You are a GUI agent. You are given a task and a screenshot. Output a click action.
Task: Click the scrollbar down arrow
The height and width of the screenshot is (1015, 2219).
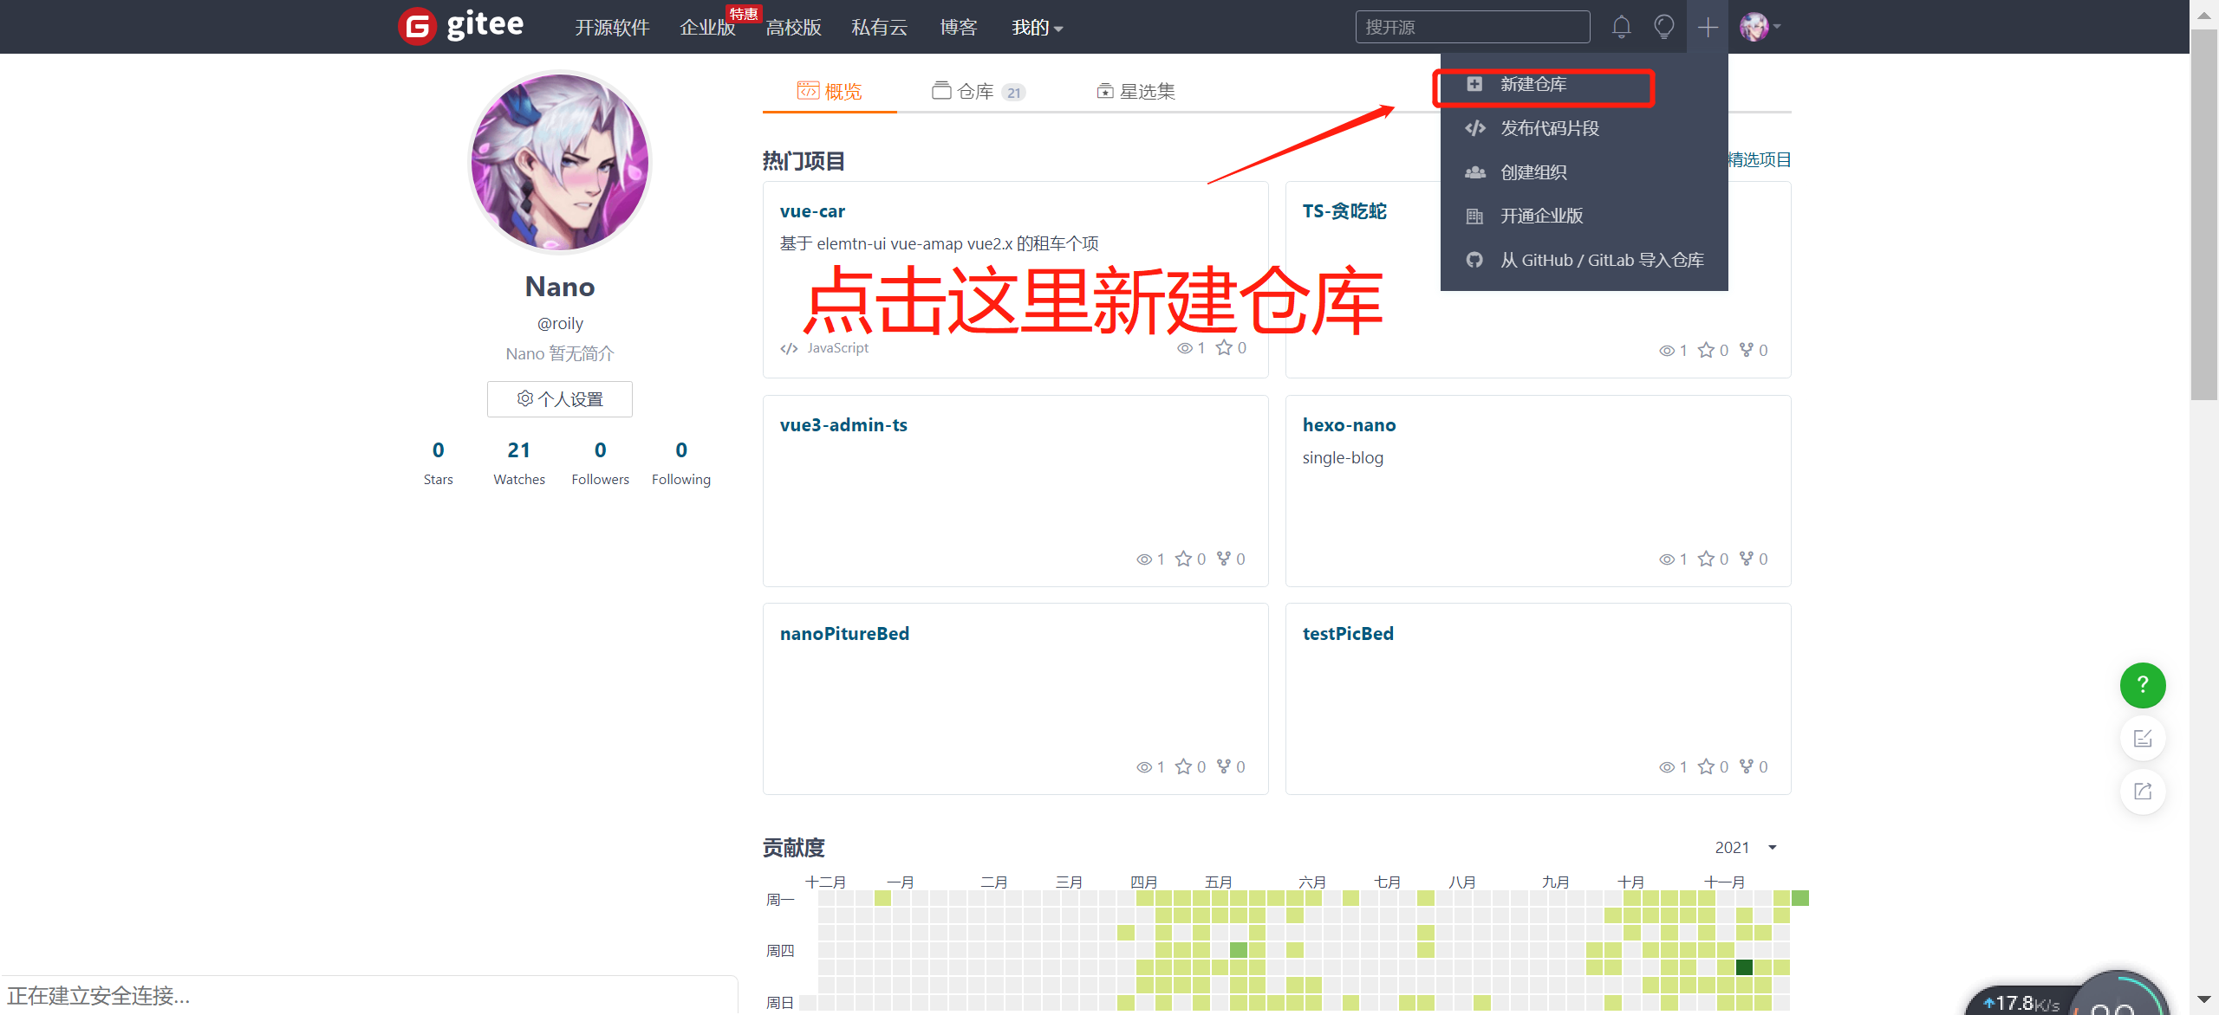click(x=2203, y=999)
